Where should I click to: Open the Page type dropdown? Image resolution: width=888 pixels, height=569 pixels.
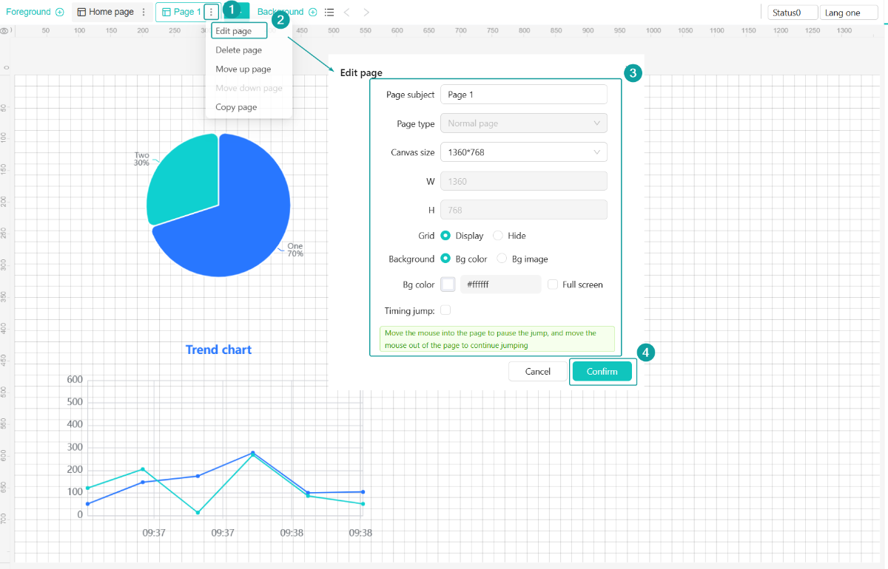click(523, 123)
